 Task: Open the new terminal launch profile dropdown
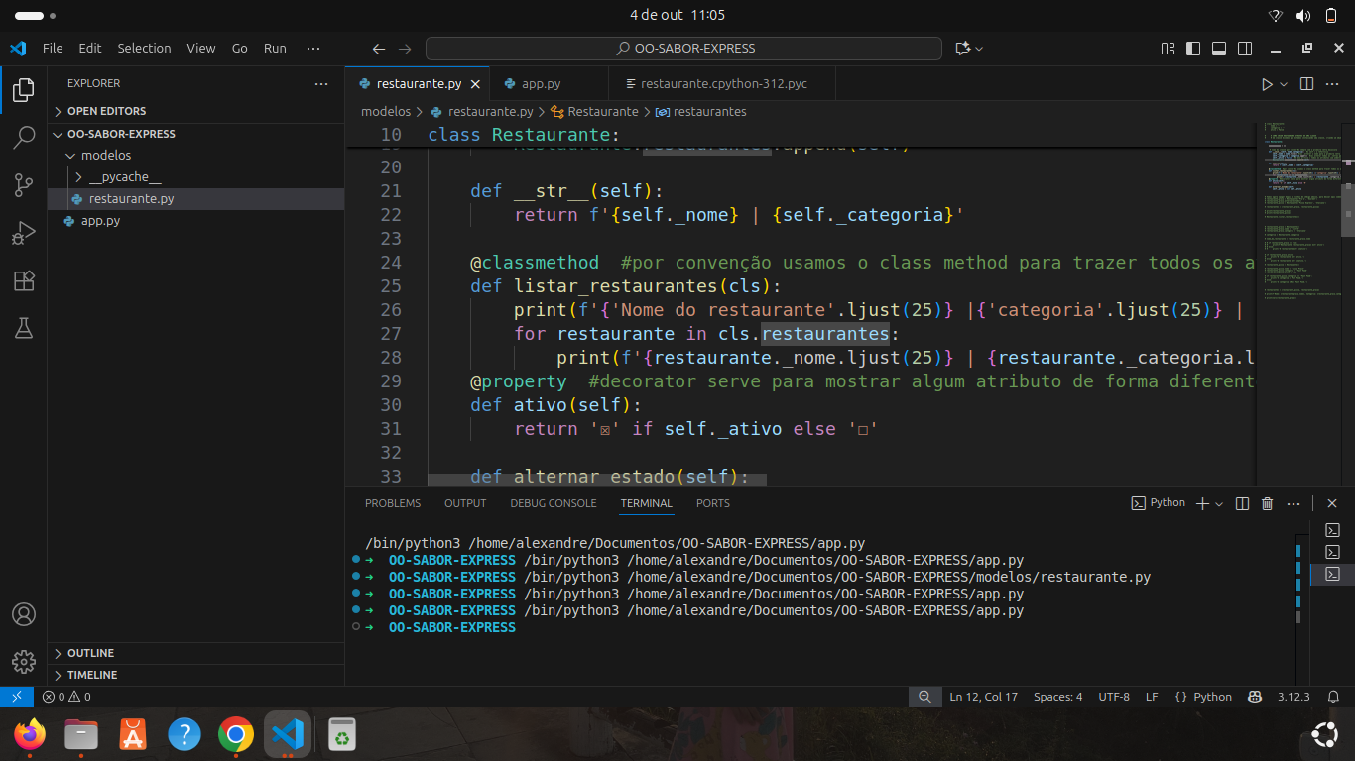(x=1219, y=503)
